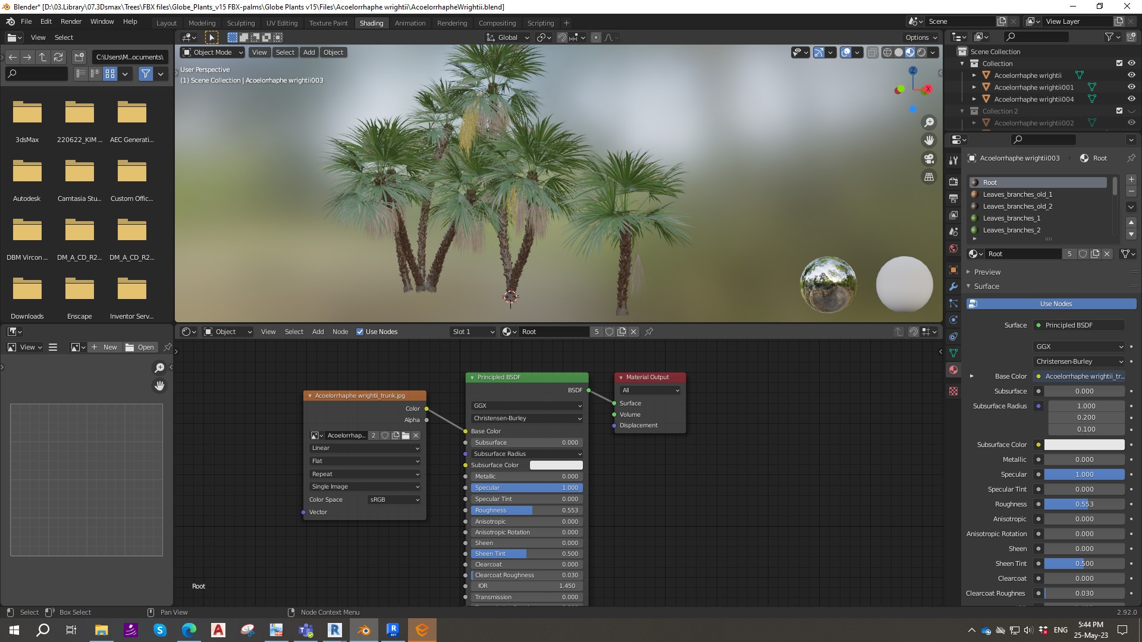Click Open button in image editor
Screen dimensions: 1142x642
coord(140,347)
